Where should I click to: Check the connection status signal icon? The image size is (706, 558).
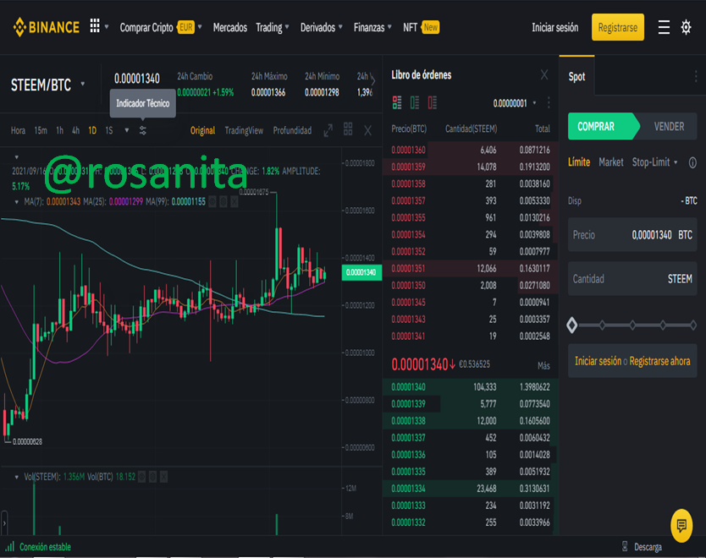pyautogui.click(x=10, y=547)
